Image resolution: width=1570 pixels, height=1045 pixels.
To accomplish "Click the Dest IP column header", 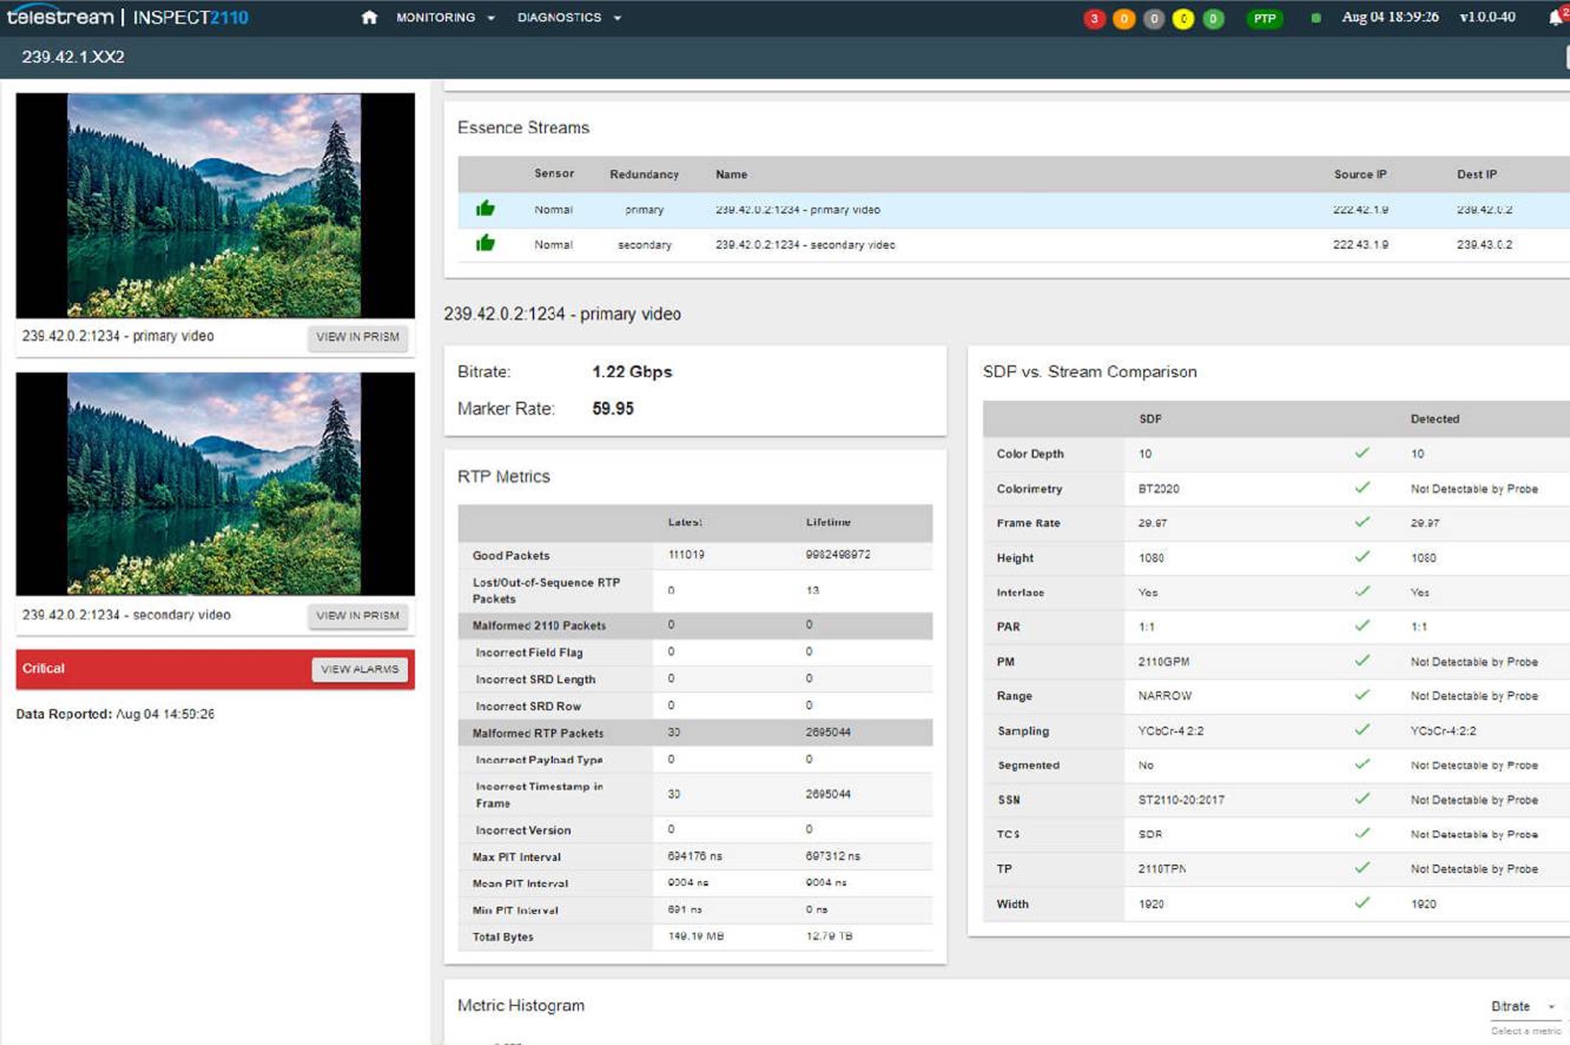I will (x=1476, y=174).
